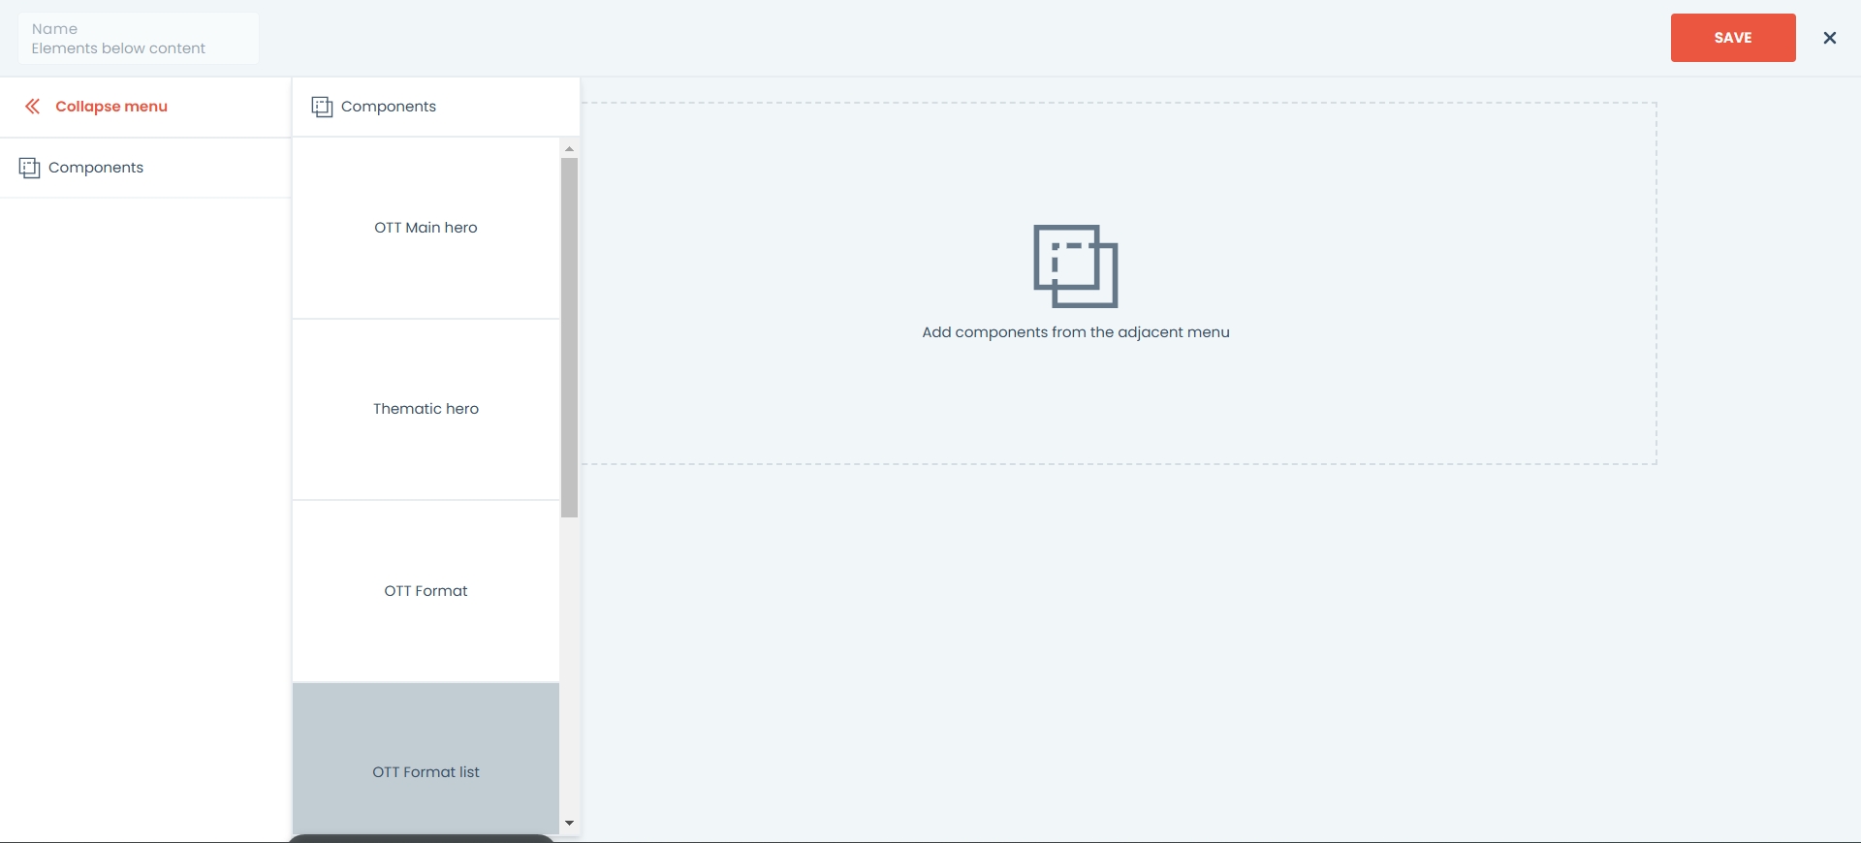Select the OTT Main hero component
The image size is (1861, 843).
426,228
